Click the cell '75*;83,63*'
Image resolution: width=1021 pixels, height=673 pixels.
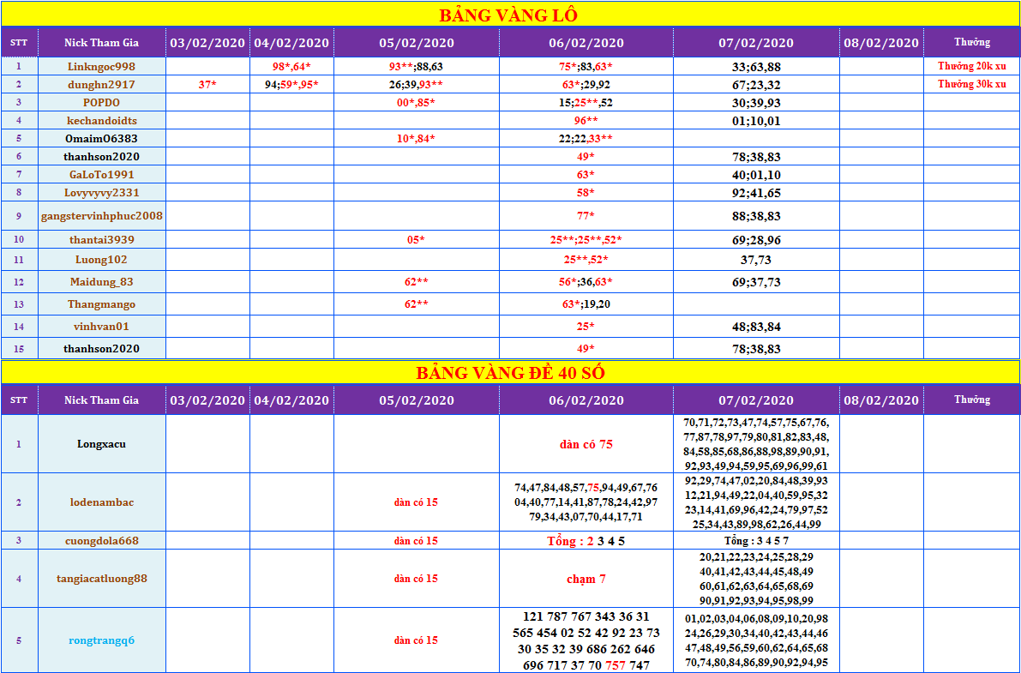(586, 67)
